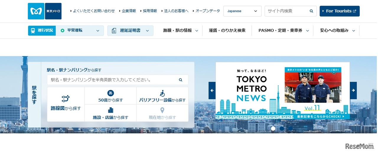Expand the PASMO・定期・乗車券 menu chevron
Viewport: 378px width, 153px height.
coord(307,31)
